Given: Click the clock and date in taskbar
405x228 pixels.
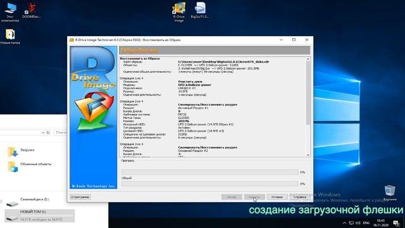Looking at the screenshot, I should click(x=381, y=223).
